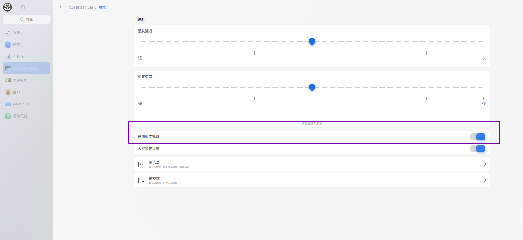Click the 重复延迟 slider handle
Screen dimensions: 523x240
pos(312,42)
